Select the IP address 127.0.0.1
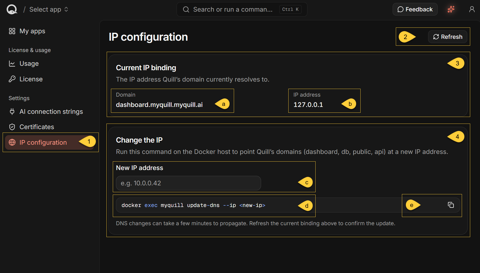Image resolution: width=480 pixels, height=273 pixels. (308, 105)
